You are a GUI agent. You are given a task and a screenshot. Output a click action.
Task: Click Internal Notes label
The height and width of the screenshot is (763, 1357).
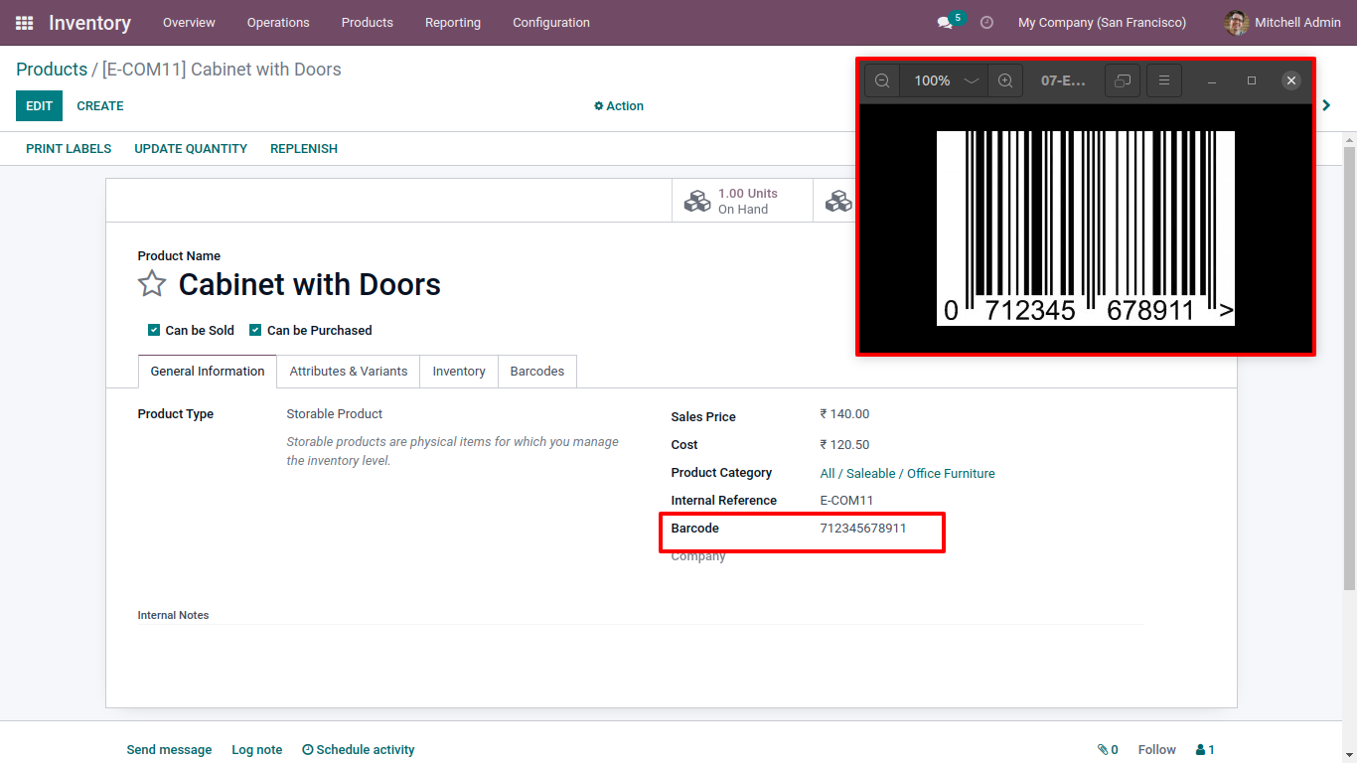tap(173, 616)
